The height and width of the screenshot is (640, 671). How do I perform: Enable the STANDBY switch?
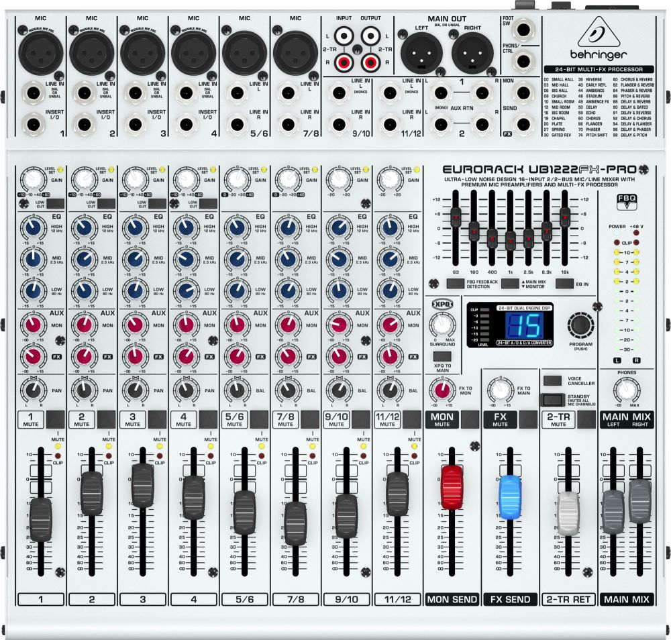point(554,401)
